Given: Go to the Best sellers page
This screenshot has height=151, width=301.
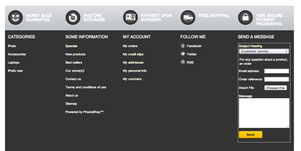Looking at the screenshot, I should 74,62.
